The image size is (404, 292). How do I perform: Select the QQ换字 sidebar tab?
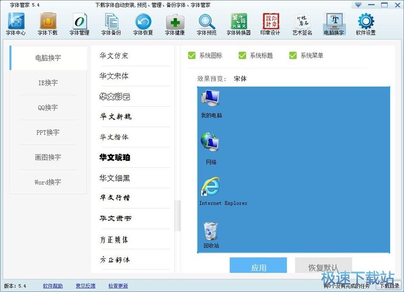48,108
